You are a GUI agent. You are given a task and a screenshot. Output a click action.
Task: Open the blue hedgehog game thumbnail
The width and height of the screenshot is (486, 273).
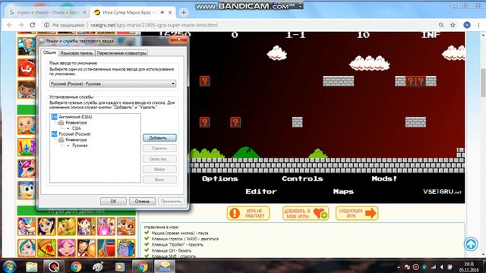click(27, 190)
